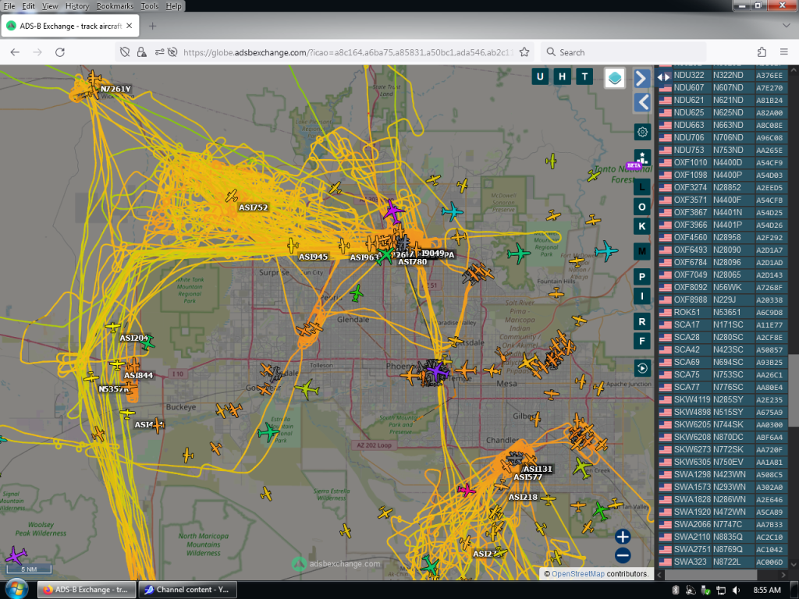Screen dimensions: 799x599
Task: Toggle the H map filter button
Action: (x=562, y=77)
